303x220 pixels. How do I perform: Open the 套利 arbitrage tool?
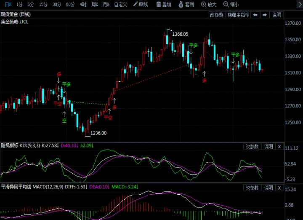coord(186,5)
